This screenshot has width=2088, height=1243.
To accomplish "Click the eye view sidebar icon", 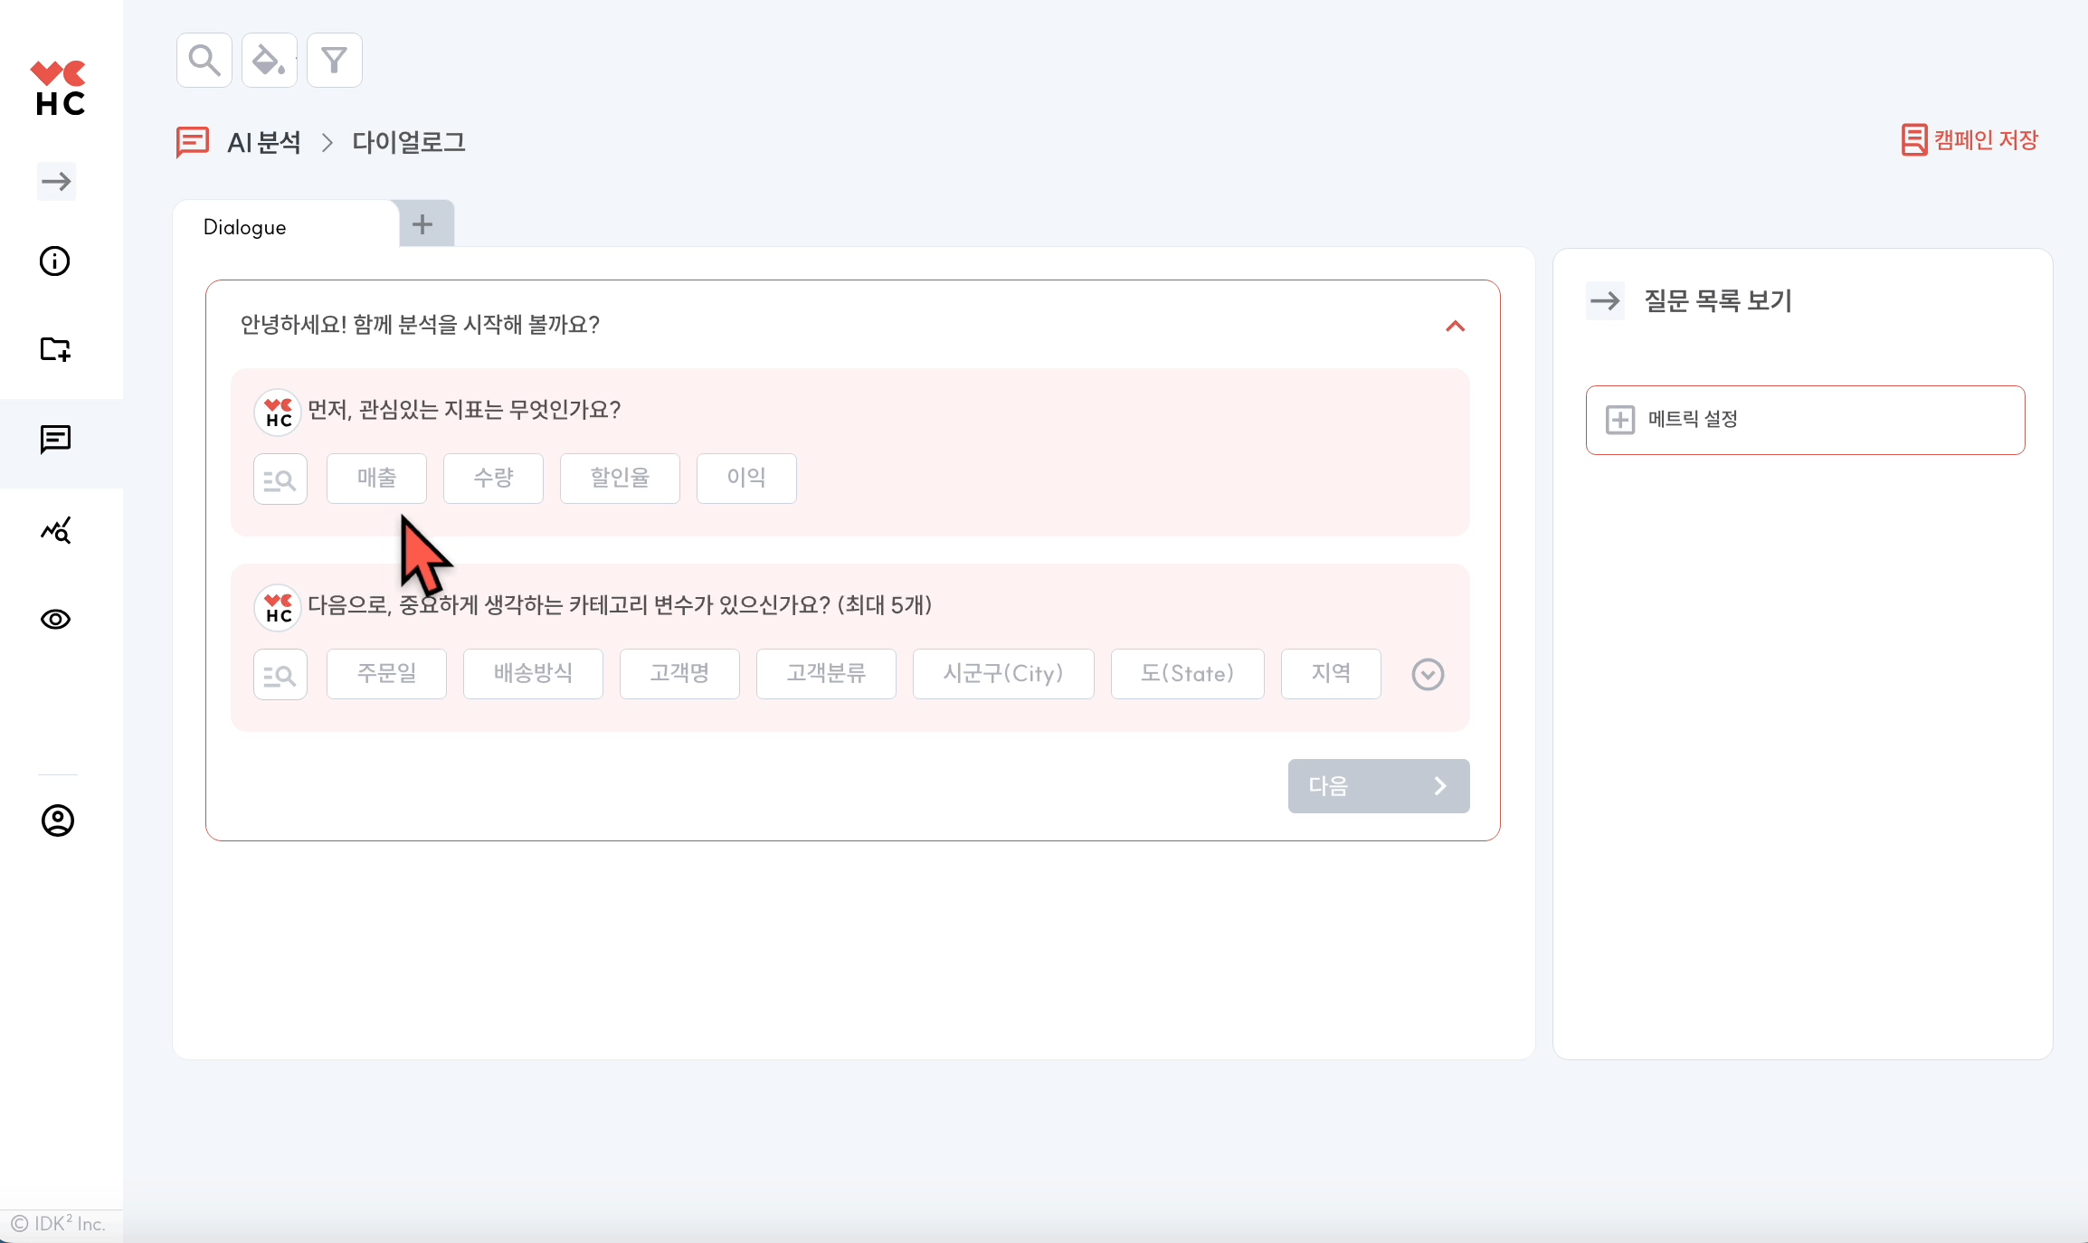I will coord(55,620).
